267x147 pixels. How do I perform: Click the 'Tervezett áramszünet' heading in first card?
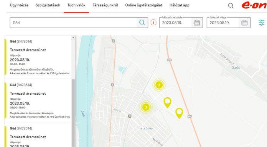28,50
